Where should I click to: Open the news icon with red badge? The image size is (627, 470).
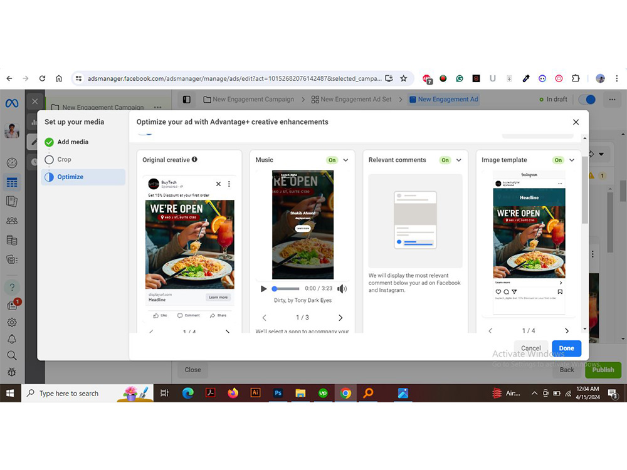pos(12,306)
